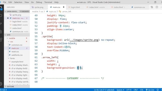
Task: Open the Extensions activity bar icon
Action: (1, 40)
